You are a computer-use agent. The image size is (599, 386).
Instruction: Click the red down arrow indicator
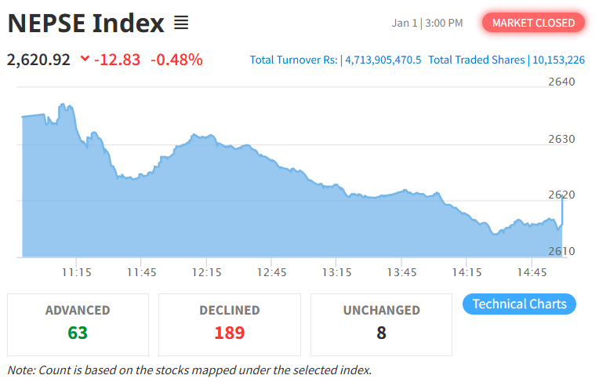85,60
